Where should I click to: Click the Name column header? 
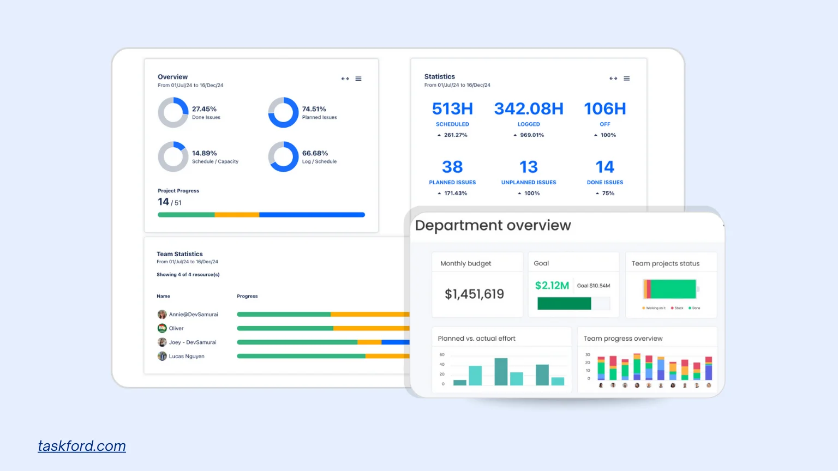(164, 296)
